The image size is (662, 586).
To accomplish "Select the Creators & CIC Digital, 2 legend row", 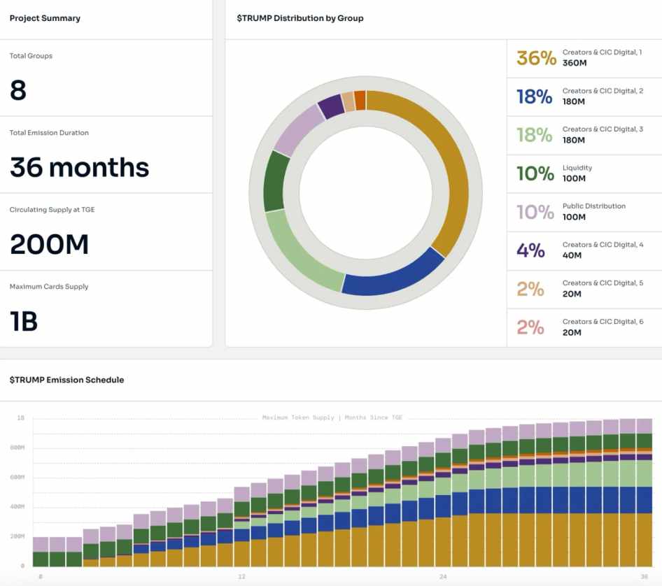I will 584,97.
